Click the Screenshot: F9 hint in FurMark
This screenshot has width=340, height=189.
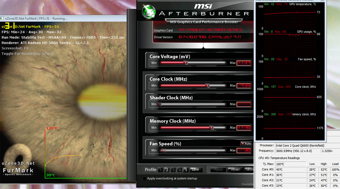[15, 48]
